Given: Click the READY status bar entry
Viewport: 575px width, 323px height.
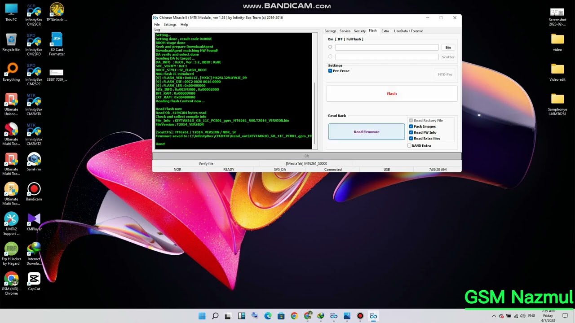Looking at the screenshot, I should [229, 170].
